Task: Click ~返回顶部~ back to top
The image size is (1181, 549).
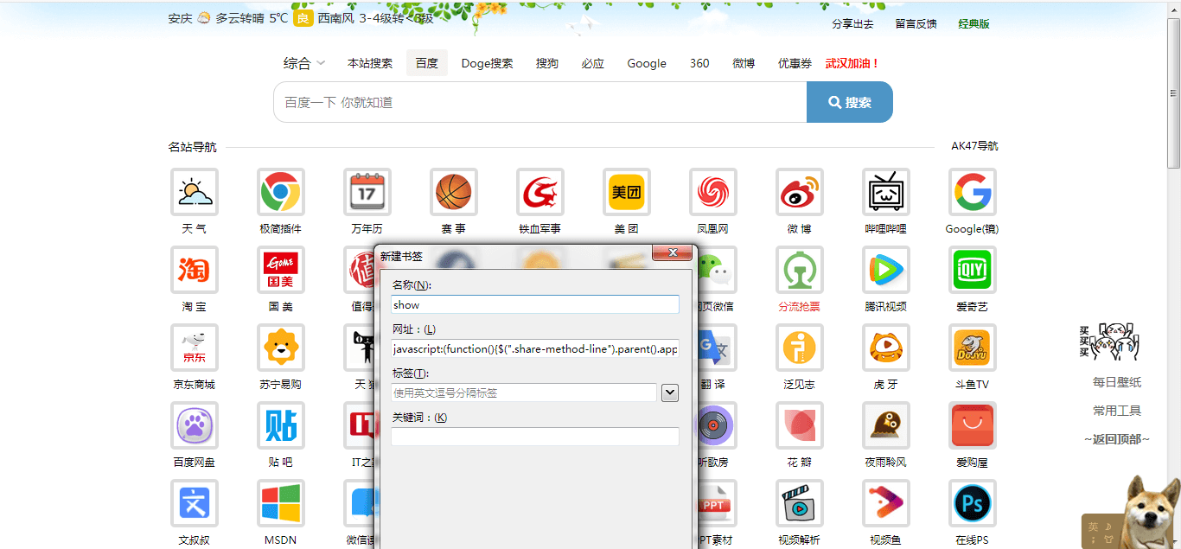Action: pyautogui.click(x=1117, y=439)
